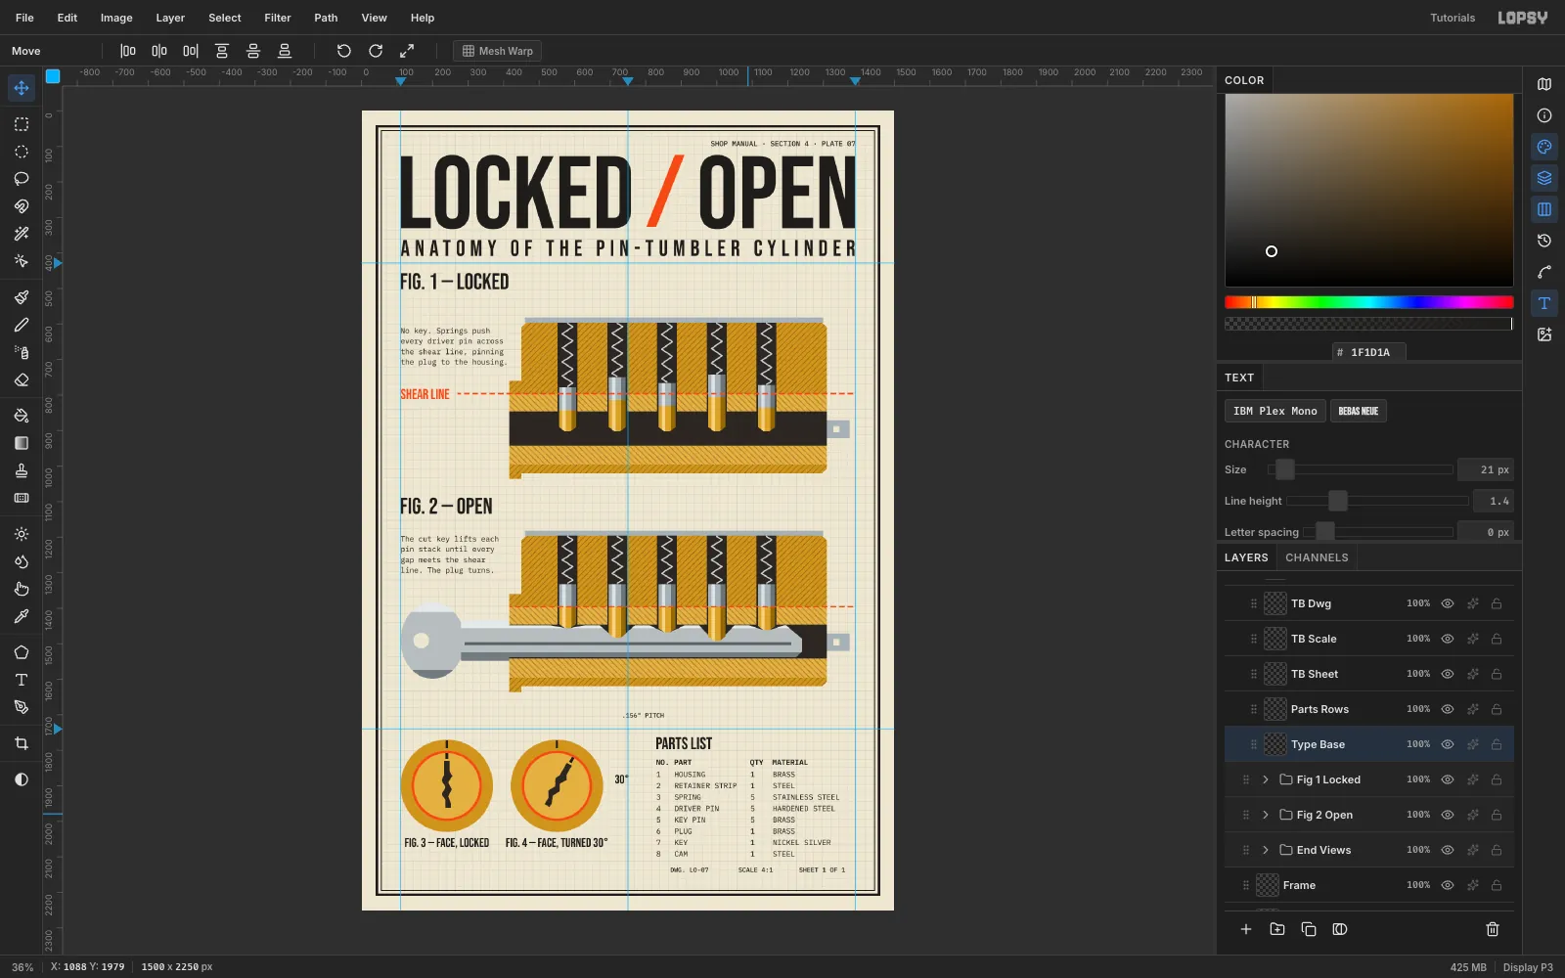Image resolution: width=1565 pixels, height=978 pixels.
Task: Select the Crop tool
Action: pos(21,743)
